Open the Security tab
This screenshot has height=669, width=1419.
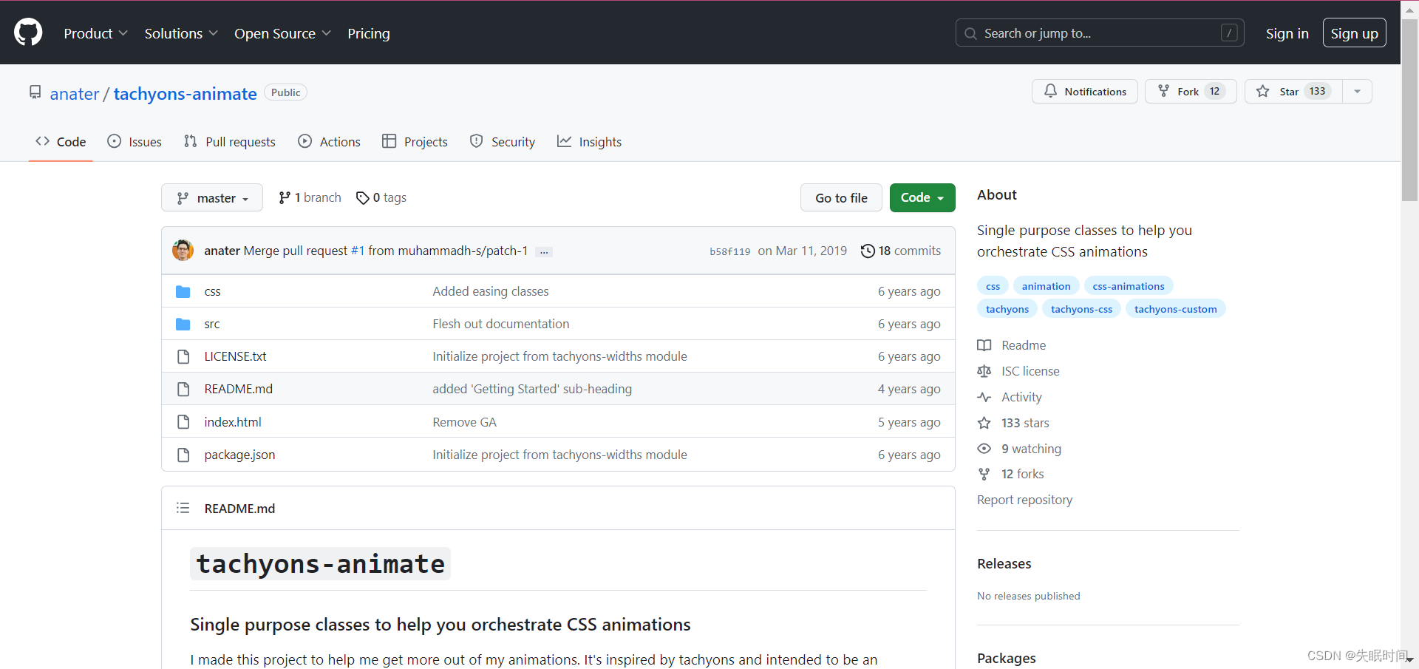(503, 141)
